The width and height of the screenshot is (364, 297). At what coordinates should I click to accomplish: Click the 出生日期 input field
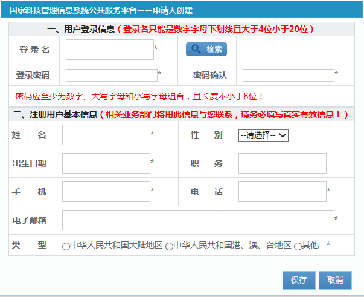pos(106,163)
